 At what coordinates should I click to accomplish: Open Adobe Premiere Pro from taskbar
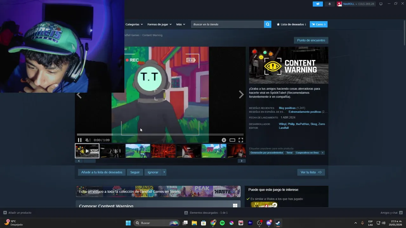(250, 223)
